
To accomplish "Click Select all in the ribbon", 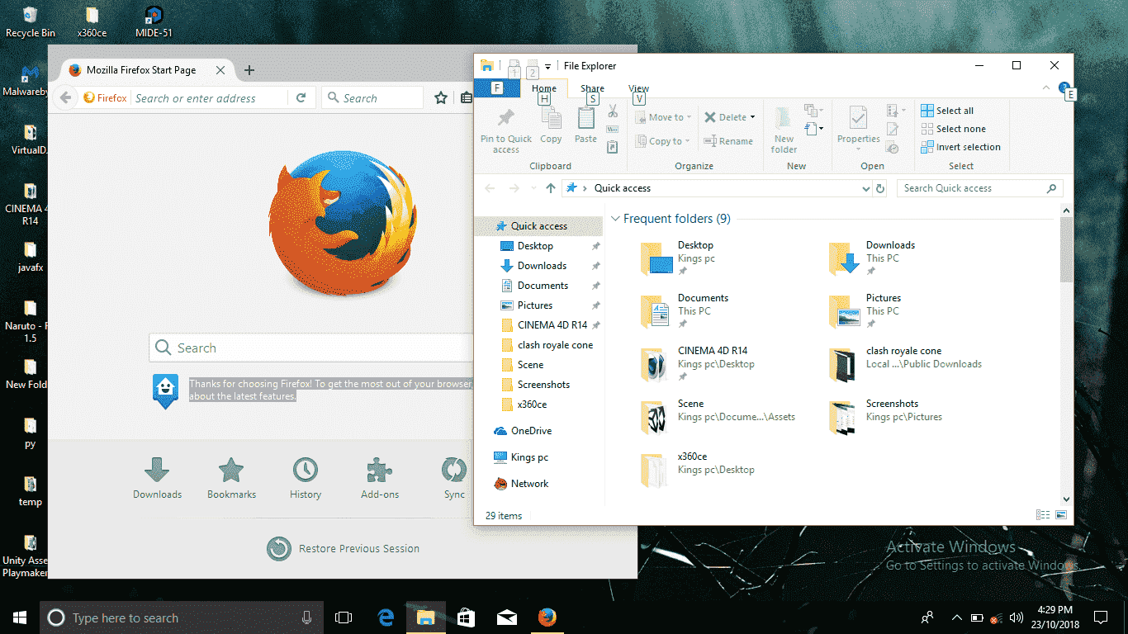I will click(x=947, y=111).
